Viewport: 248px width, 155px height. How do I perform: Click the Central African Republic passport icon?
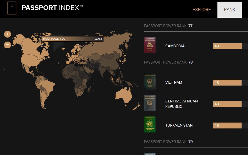coord(150,103)
